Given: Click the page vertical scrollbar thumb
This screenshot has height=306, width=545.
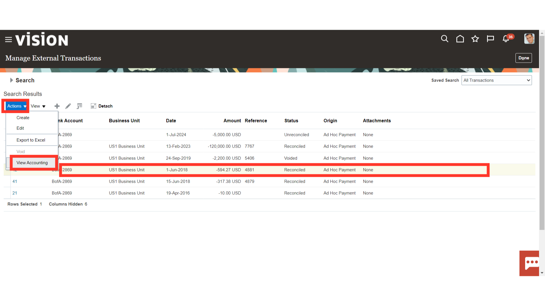Looking at the screenshot, I should [x=542, y=133].
